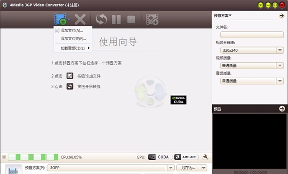Click the black preview video area
This screenshot has height=174, width=288.
250,141
